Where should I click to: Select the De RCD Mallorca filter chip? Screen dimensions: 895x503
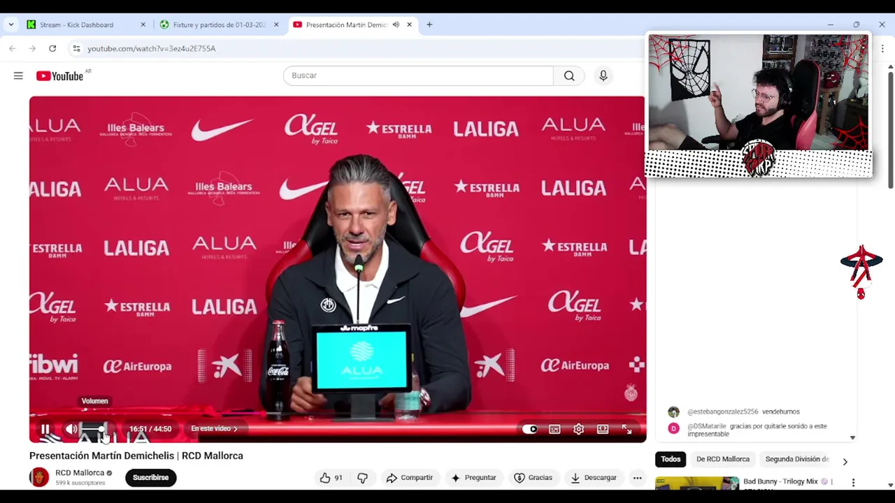coord(723,459)
